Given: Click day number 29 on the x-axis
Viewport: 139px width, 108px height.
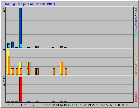Looking at the screenshot, I should pos(122,105).
